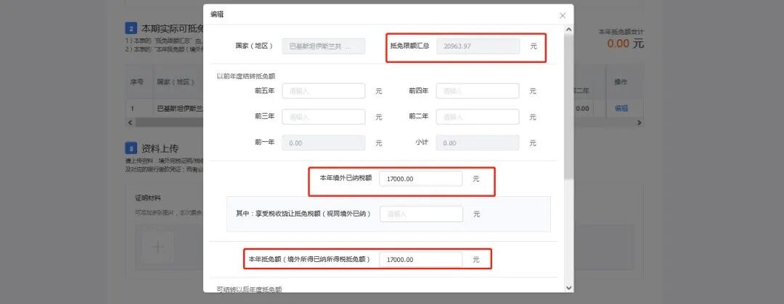This screenshot has height=304, width=784.
Task: Click the 序号 column header in background table
Action: (137, 81)
